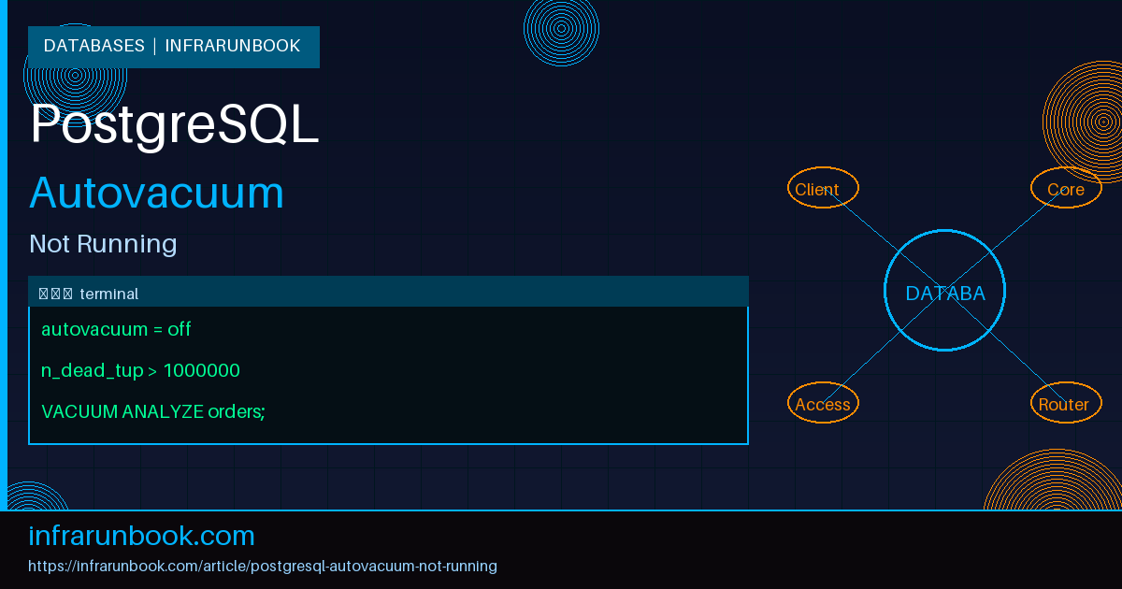Collapse the Not Running subsection
The width and height of the screenshot is (1122, 589).
pos(103,244)
